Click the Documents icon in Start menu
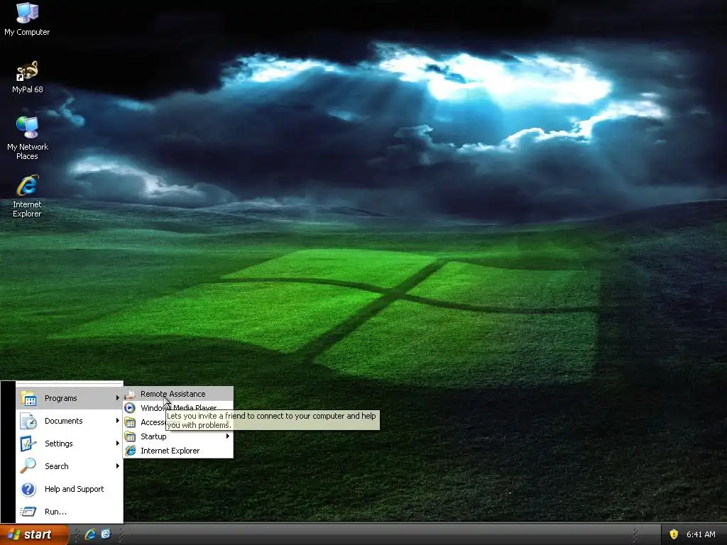727x545 pixels. click(x=28, y=421)
